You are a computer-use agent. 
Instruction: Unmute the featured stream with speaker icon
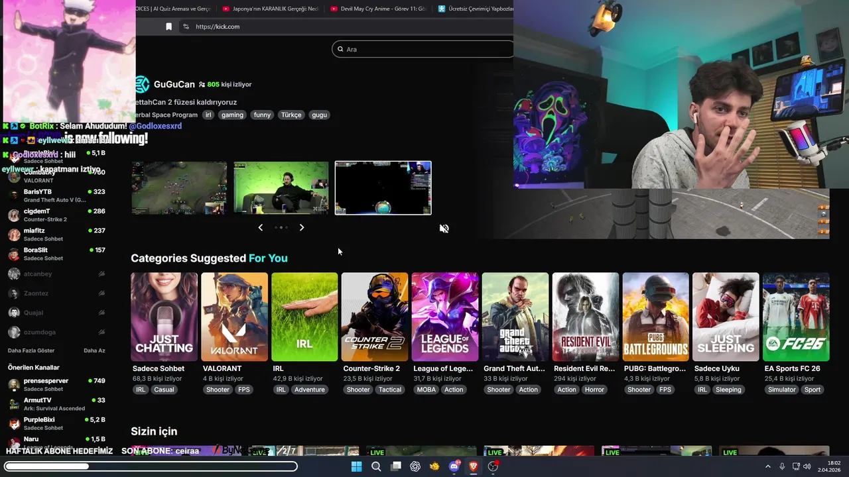[444, 229]
